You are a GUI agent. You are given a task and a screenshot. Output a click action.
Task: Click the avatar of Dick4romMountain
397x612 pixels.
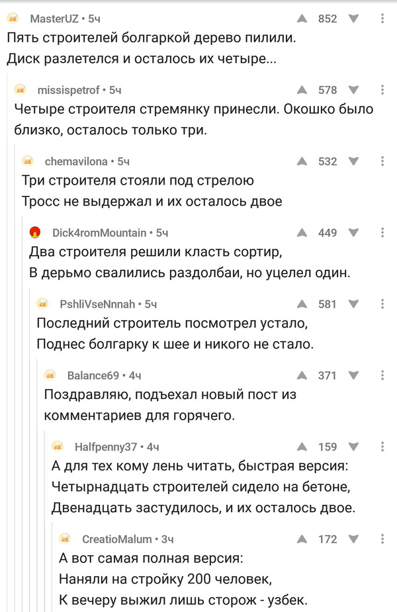tap(36, 233)
